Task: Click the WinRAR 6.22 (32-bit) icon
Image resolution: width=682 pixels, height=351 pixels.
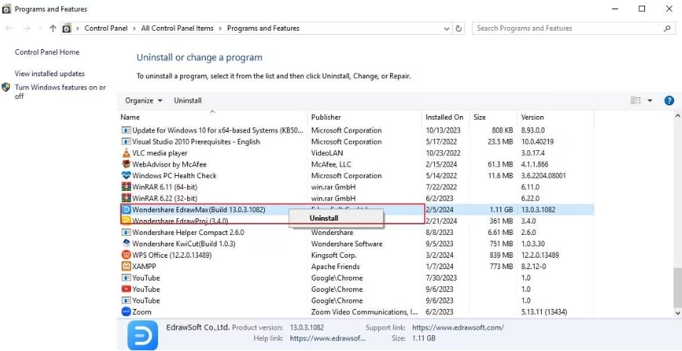Action: point(126,199)
